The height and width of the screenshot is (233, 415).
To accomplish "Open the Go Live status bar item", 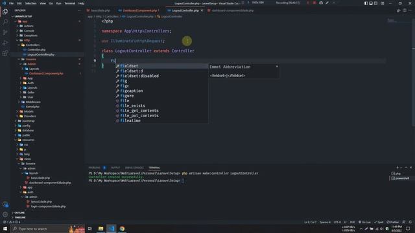I will (x=364, y=222).
